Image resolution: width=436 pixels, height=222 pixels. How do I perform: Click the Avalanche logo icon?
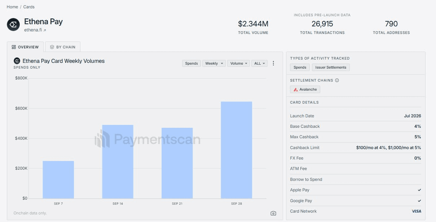click(x=296, y=90)
